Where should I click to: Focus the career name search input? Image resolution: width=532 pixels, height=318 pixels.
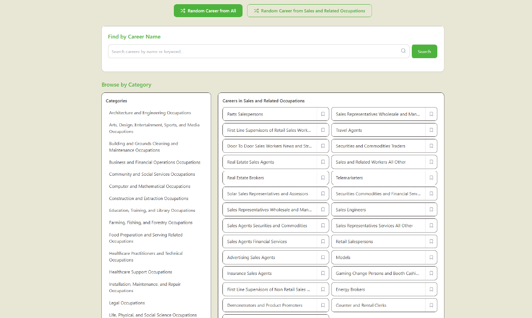[258, 51]
